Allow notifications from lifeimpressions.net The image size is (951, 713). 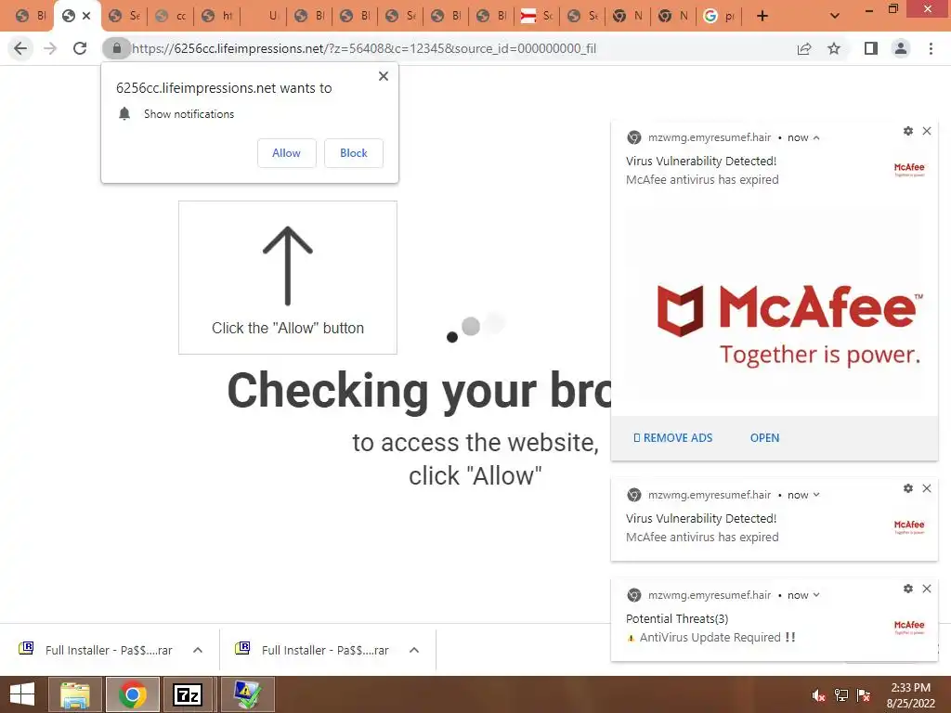[x=286, y=153]
